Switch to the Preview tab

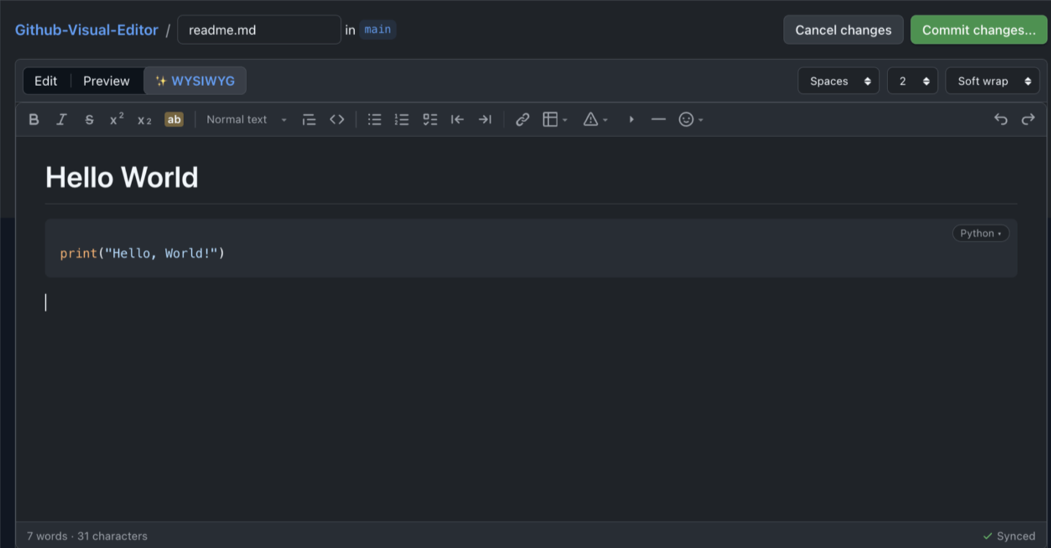click(106, 81)
